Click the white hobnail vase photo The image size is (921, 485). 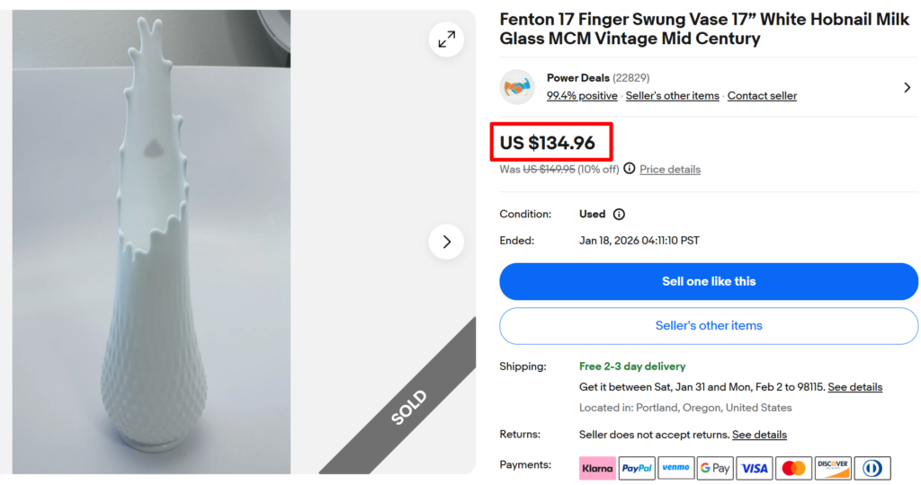pyautogui.click(x=153, y=242)
